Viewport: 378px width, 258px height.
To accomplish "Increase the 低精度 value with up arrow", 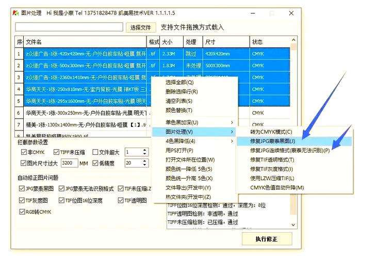I will pyautogui.click(x=144, y=161).
